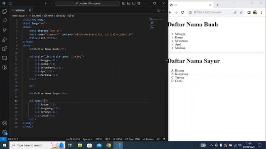Go back in VS Code navigation history
This screenshot has height=149, width=266.
tap(46, 3)
